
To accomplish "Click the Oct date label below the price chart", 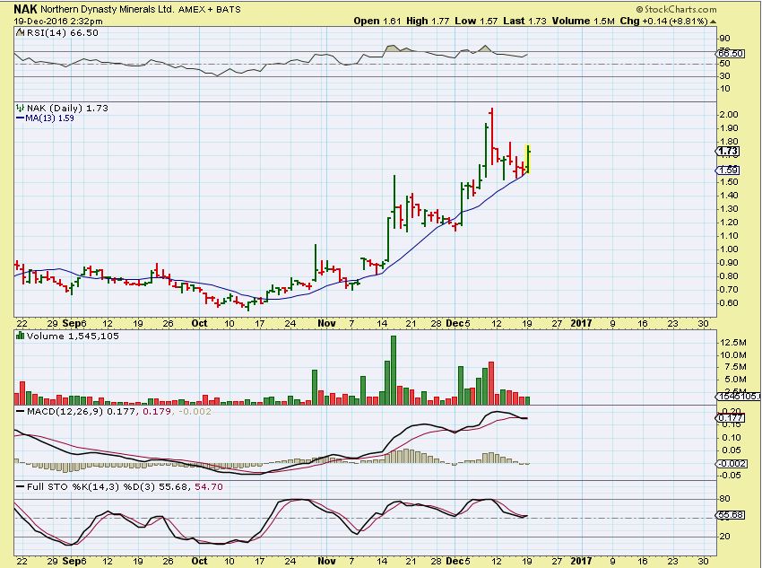I will tap(199, 323).
